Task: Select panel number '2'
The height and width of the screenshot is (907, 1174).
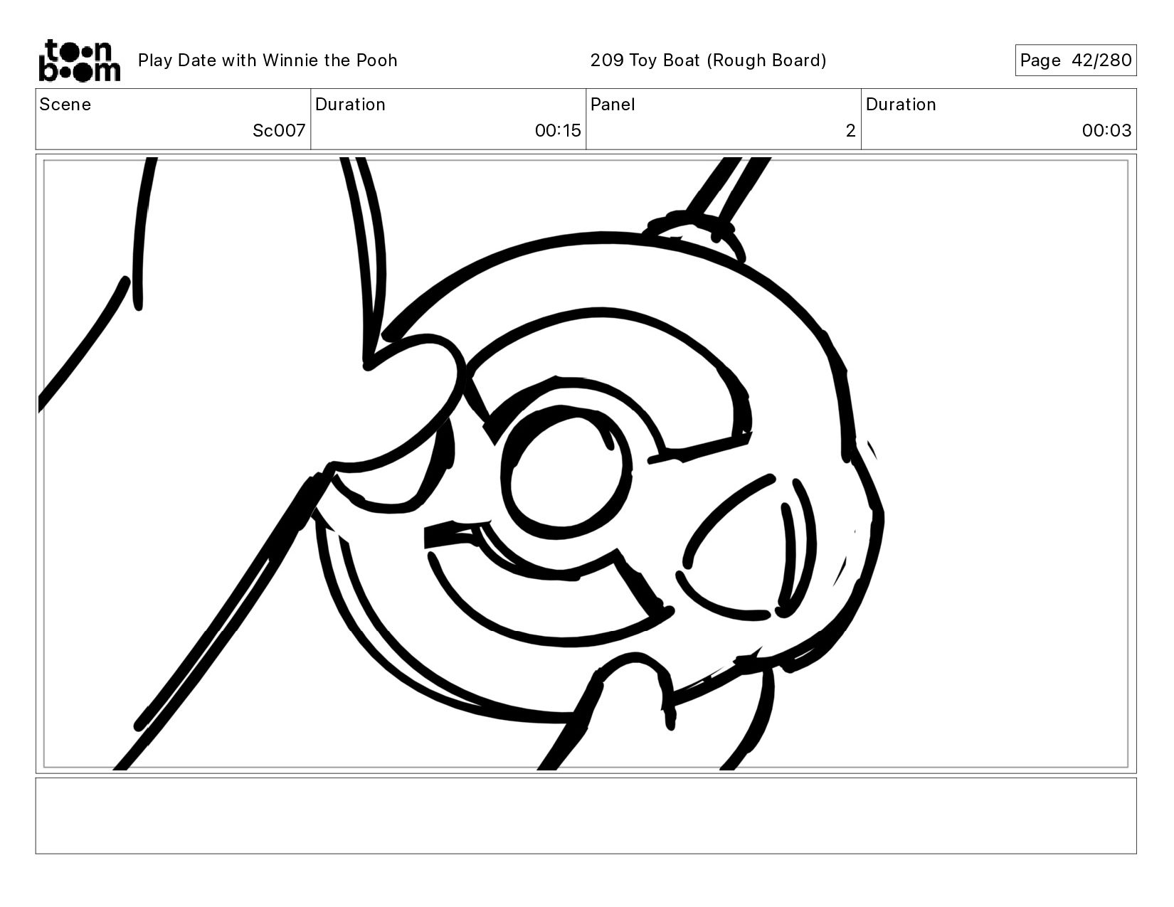Action: pos(850,131)
